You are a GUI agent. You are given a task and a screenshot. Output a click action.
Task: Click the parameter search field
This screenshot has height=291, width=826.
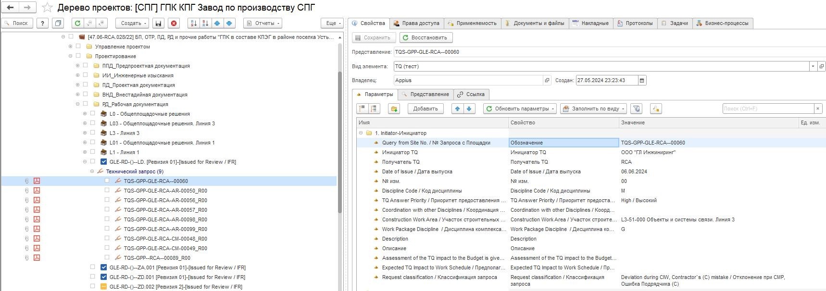click(768, 109)
